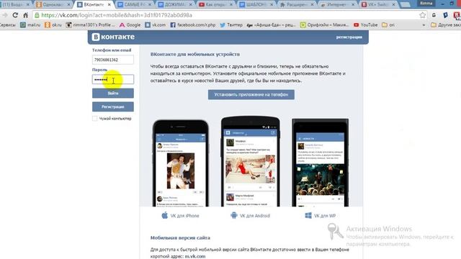The width and height of the screenshot is (461, 259).
Task: Switch to the ДОЖИМА tab
Action: 175,5
